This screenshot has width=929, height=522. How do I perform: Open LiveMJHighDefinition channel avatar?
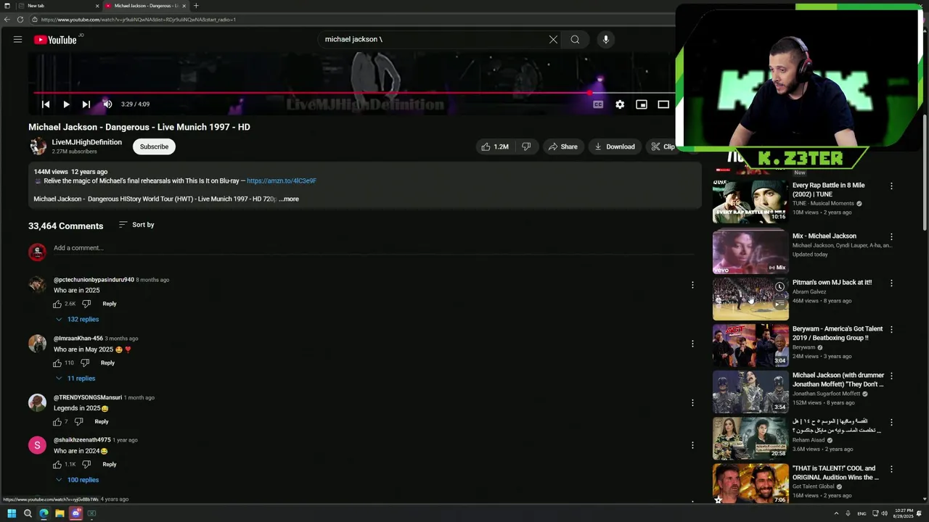coord(38,146)
